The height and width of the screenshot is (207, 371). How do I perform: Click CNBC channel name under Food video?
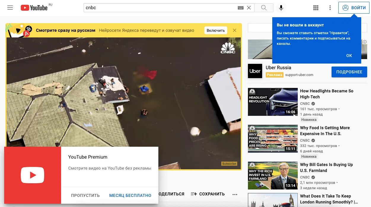point(305,140)
